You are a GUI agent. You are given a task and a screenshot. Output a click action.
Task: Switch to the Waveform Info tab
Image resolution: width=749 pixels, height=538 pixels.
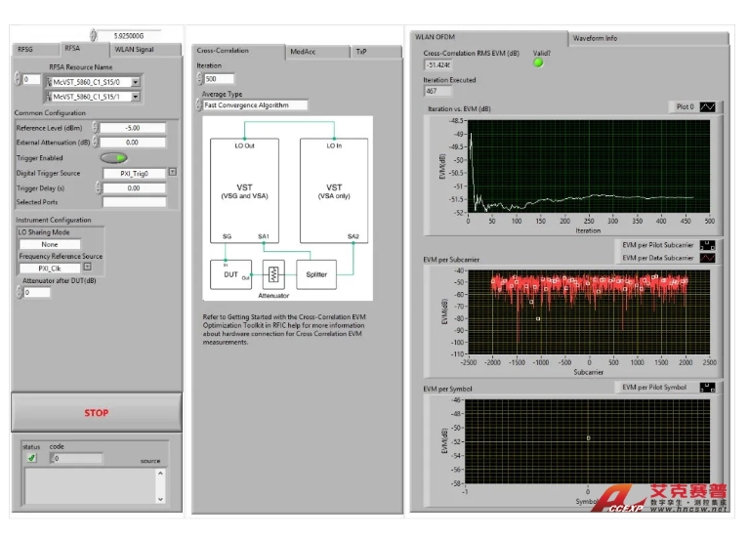click(594, 38)
